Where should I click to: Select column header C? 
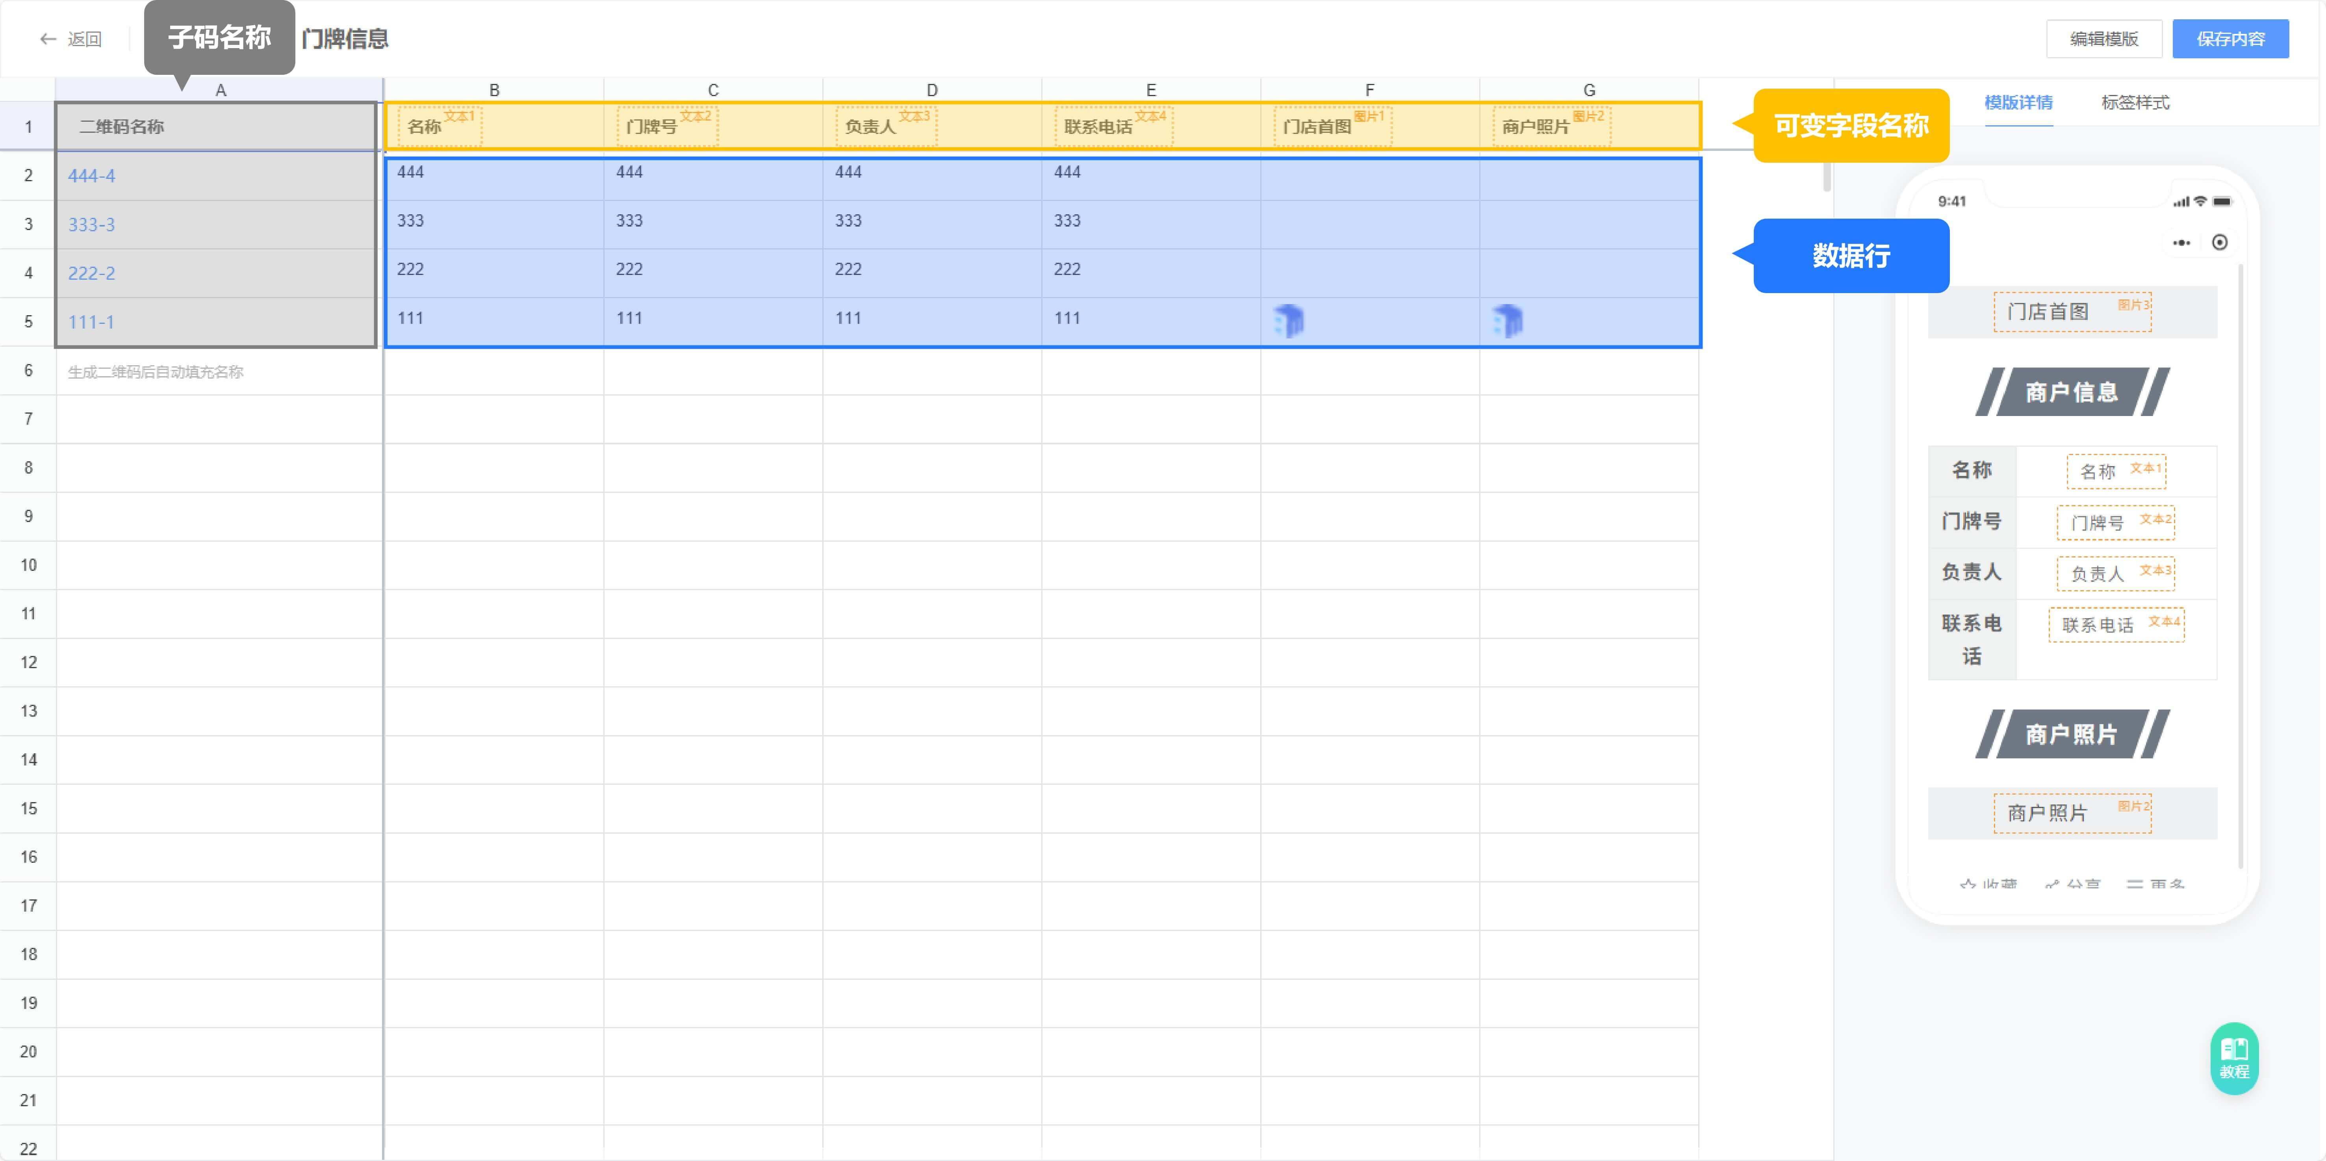[712, 89]
